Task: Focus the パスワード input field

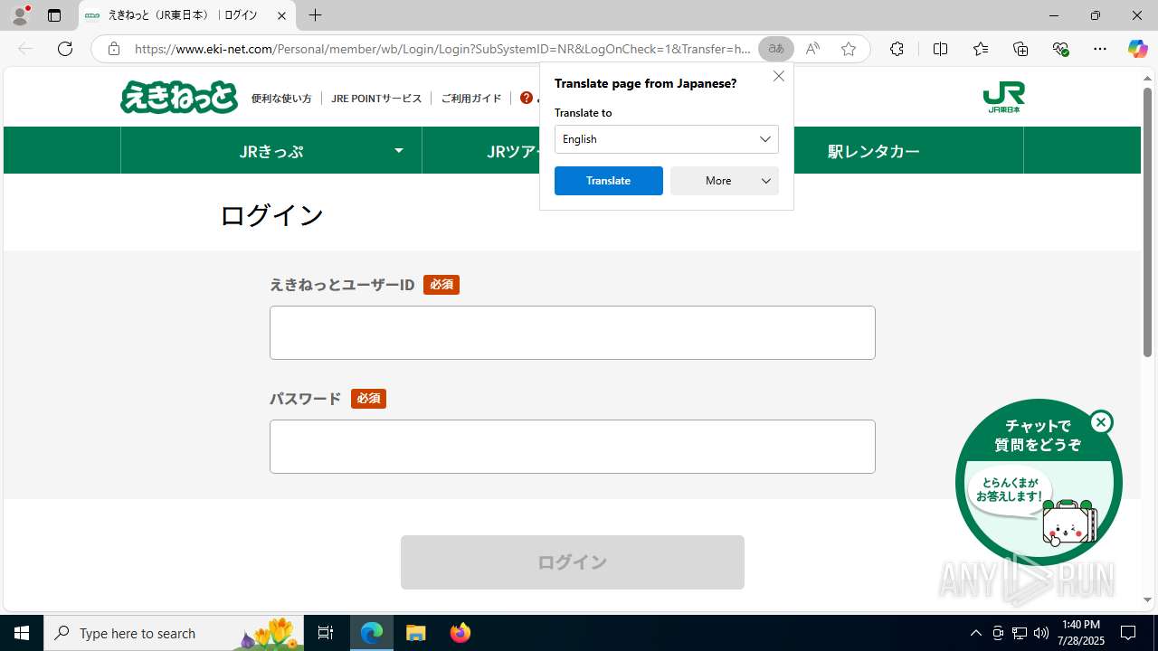Action: tap(573, 447)
